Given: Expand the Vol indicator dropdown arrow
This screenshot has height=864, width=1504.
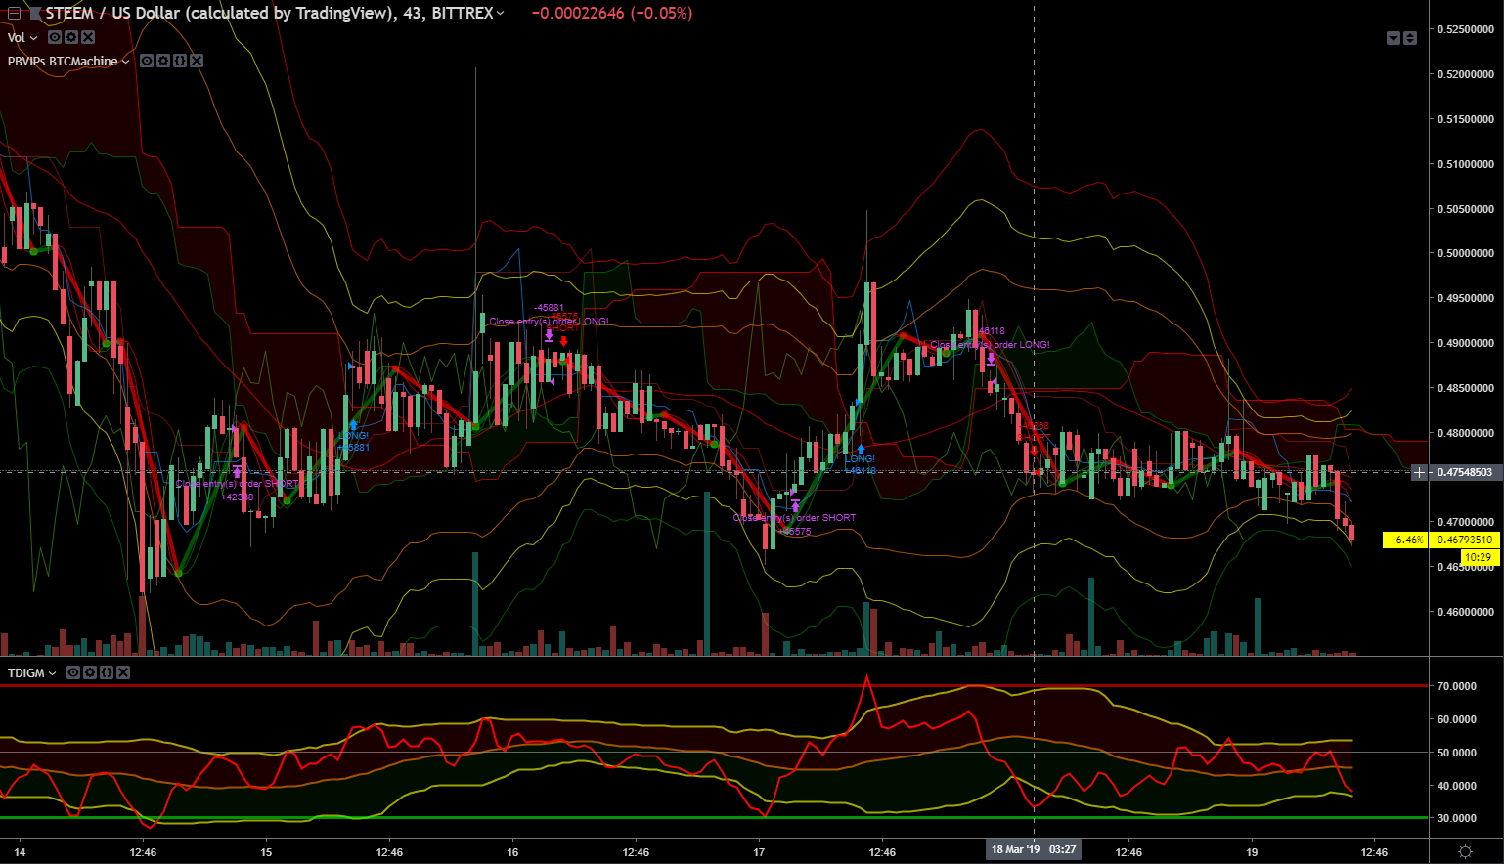Looking at the screenshot, I should [34, 38].
